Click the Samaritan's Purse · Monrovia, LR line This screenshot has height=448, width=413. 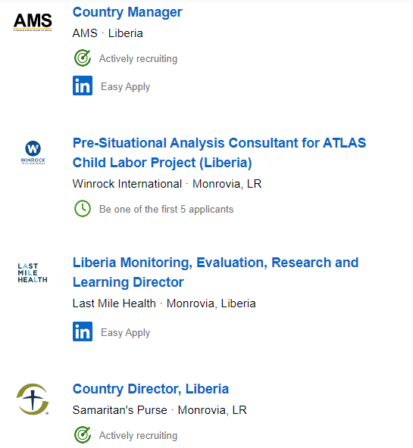[160, 410]
